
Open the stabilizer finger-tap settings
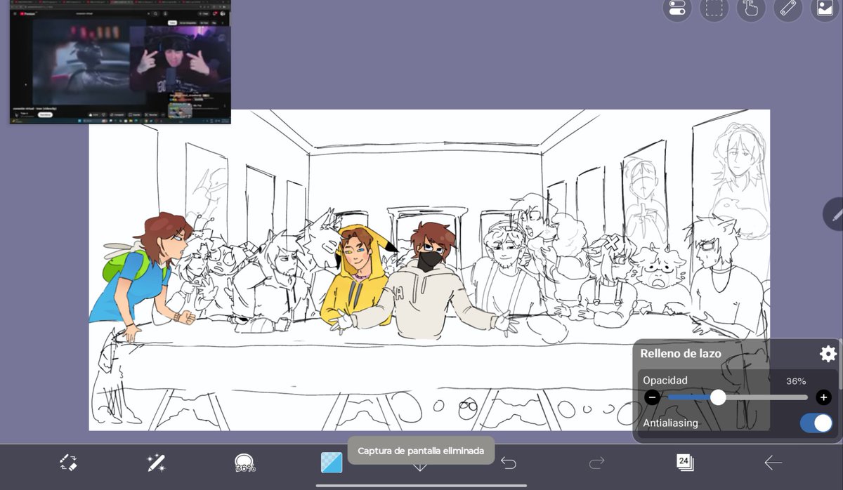click(752, 8)
